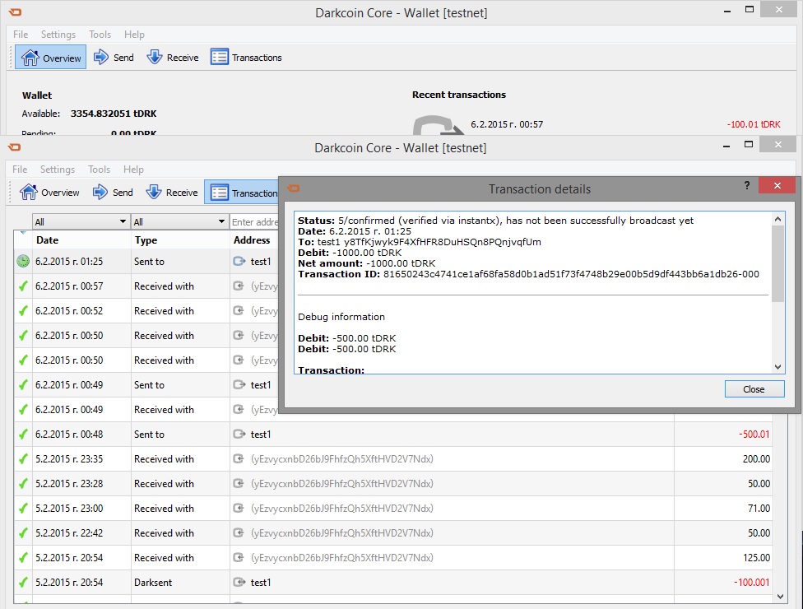Click the Available balance 3354.832051 tDRK
The height and width of the screenshot is (609, 803).
coord(114,114)
